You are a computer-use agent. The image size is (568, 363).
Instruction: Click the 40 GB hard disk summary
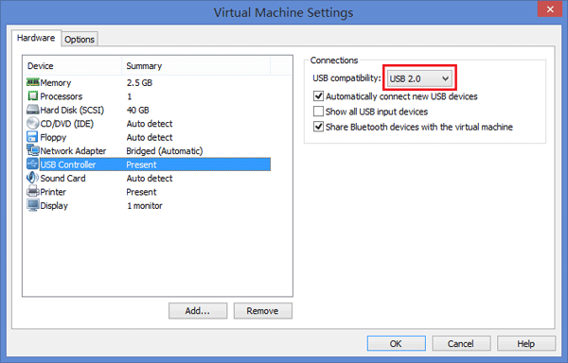(x=137, y=110)
